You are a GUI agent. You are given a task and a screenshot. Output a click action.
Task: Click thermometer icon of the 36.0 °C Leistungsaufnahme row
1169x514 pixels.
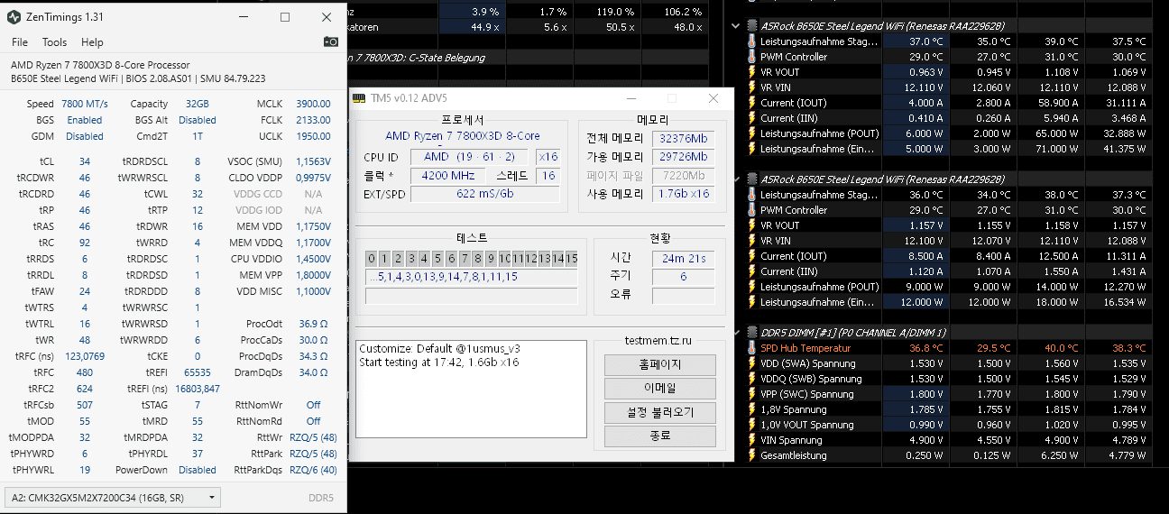pos(752,195)
